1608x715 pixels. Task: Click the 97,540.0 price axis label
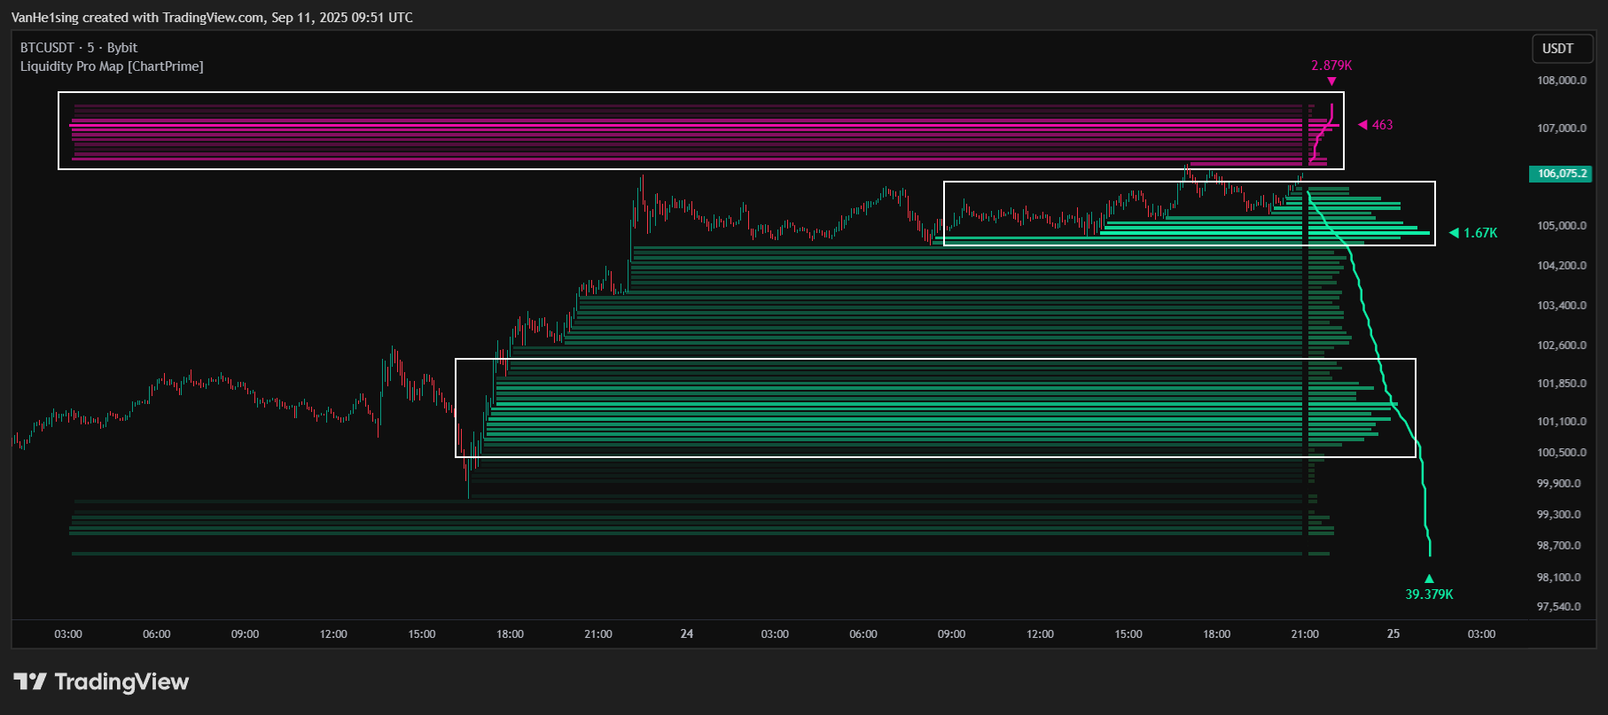coord(1559,607)
